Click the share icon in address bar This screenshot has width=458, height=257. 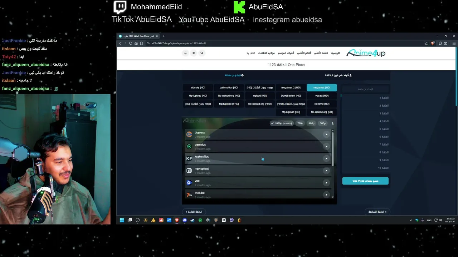point(426,43)
